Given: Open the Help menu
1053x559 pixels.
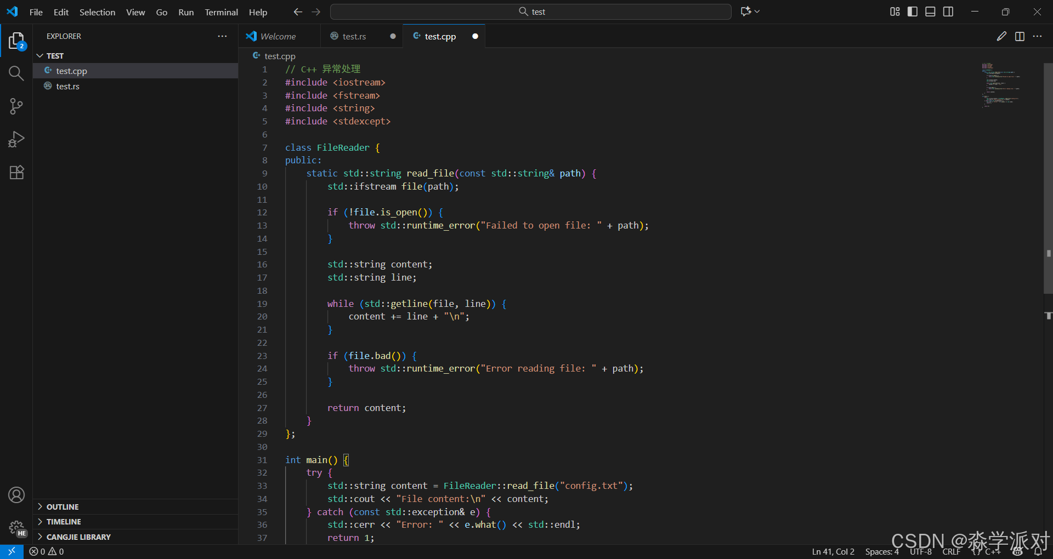Looking at the screenshot, I should tap(258, 12).
